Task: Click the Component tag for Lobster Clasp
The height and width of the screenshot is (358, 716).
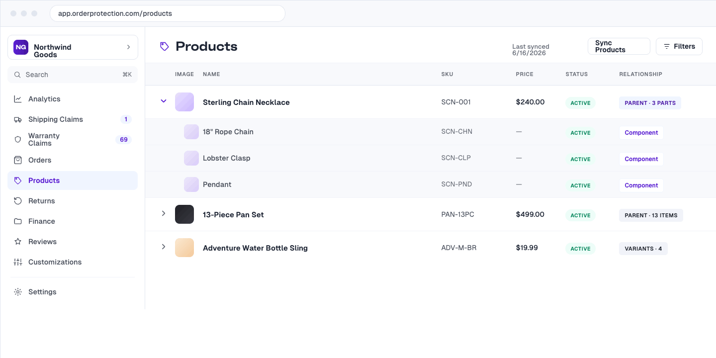Action: (x=641, y=159)
